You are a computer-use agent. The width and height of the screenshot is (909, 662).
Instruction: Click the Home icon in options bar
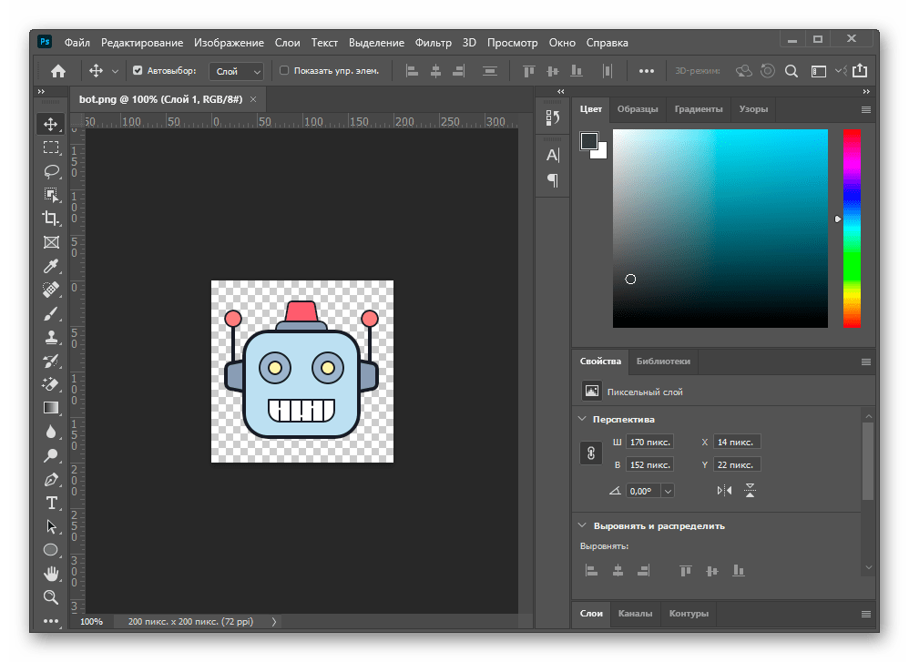(58, 71)
